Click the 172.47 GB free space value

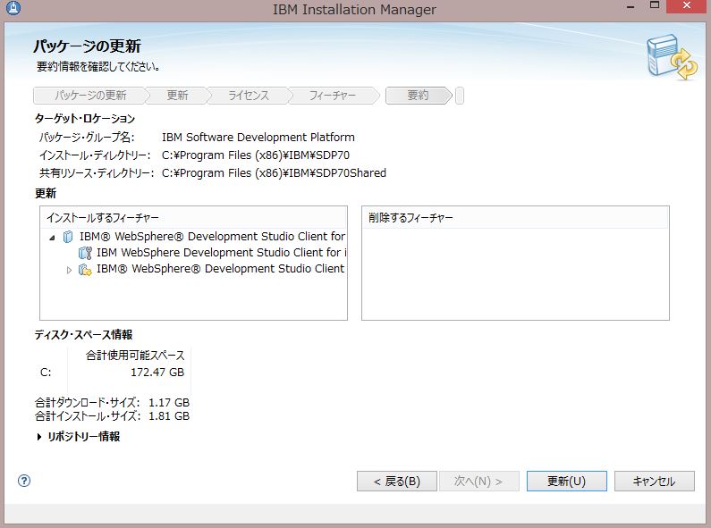point(157,373)
